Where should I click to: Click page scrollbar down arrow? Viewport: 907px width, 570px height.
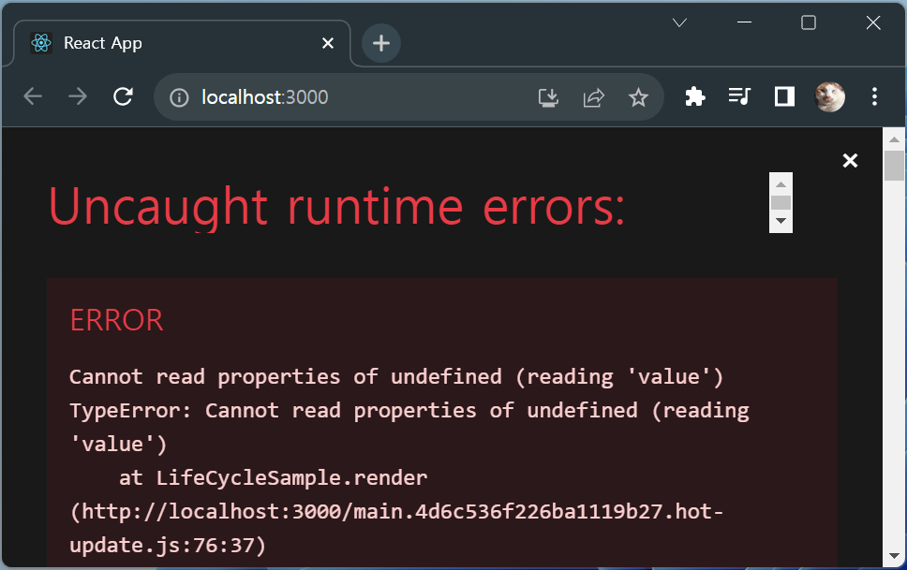[894, 556]
